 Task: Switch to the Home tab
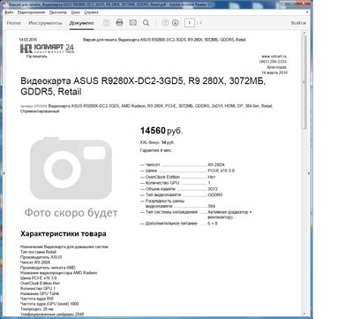14,23
